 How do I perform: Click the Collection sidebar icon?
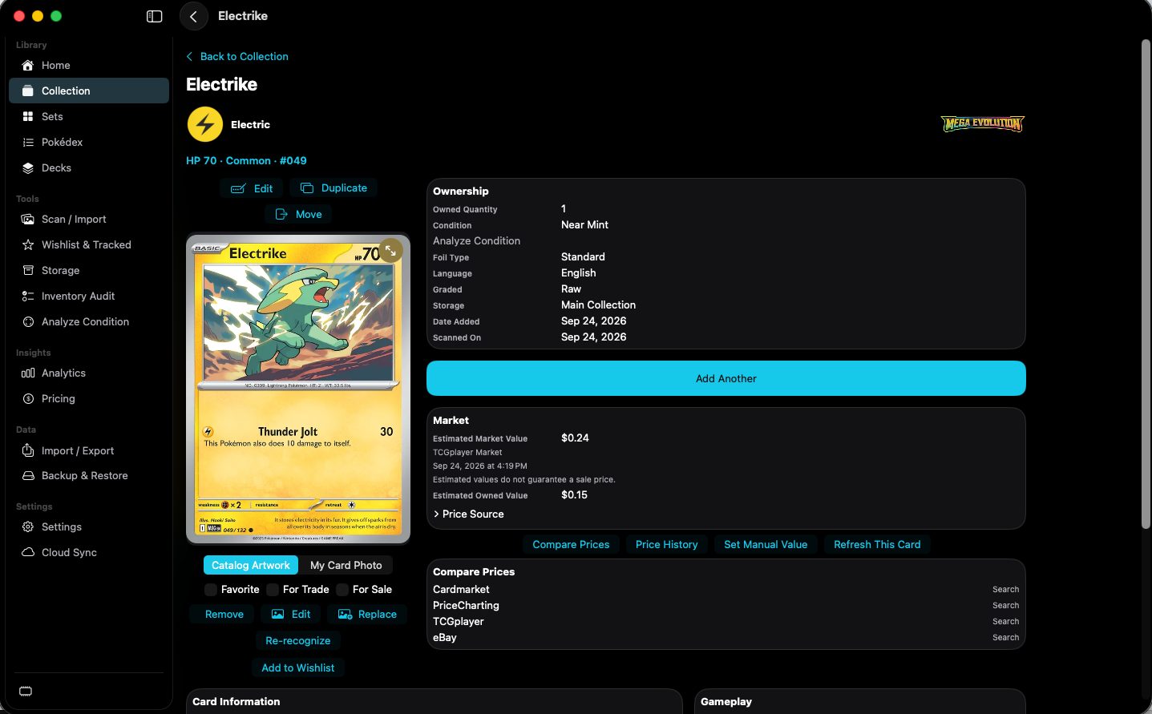(x=28, y=91)
